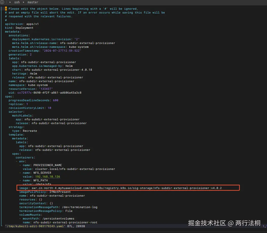Click the 'selector:' key

click(16, 112)
